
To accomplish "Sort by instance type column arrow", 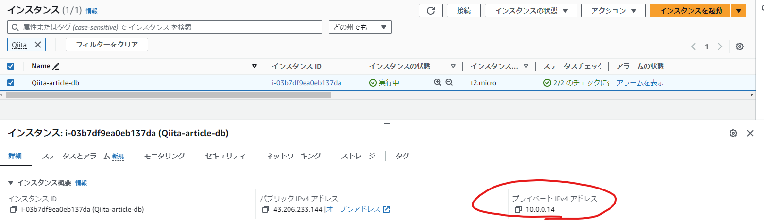I will [x=526, y=66].
